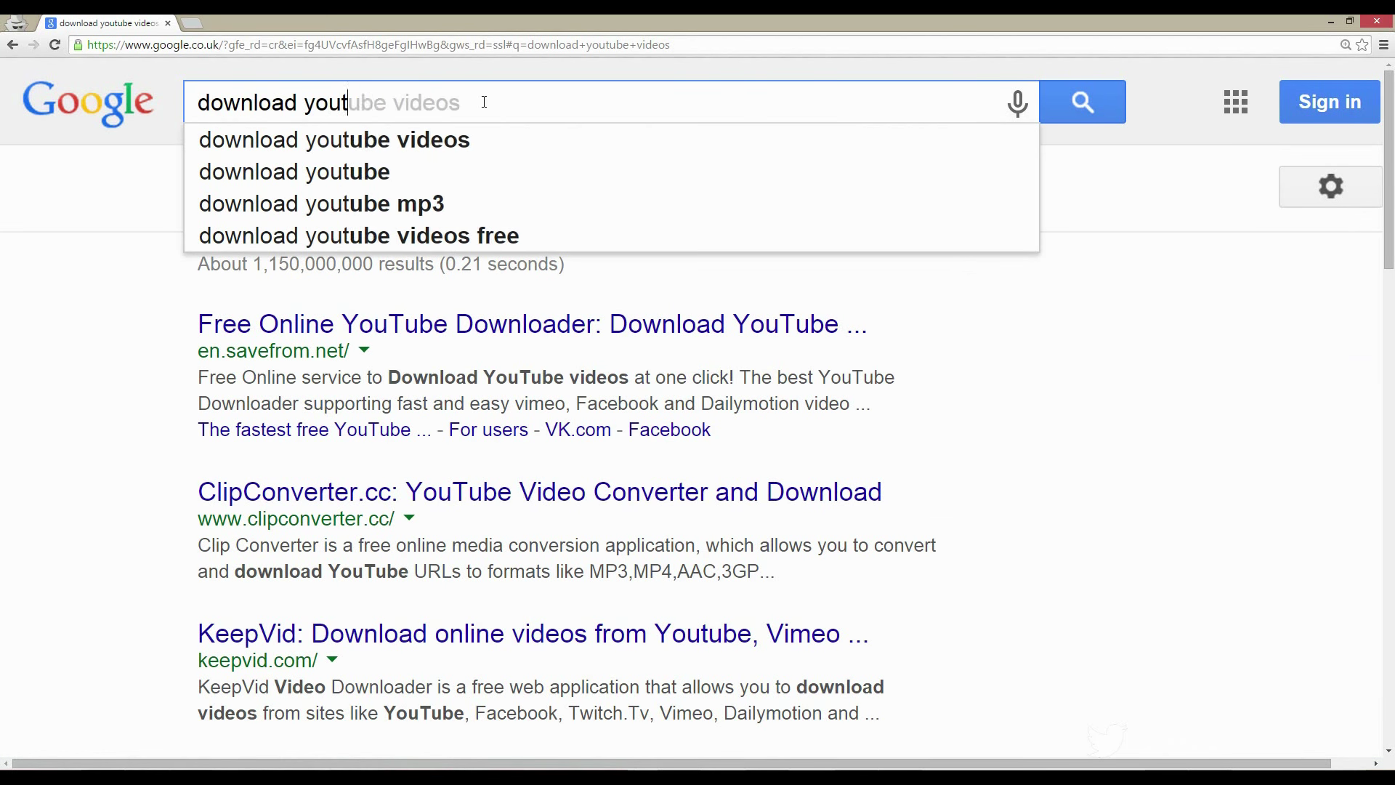
Task: Click the vertical scrollbar thumb
Action: [x=1388, y=170]
